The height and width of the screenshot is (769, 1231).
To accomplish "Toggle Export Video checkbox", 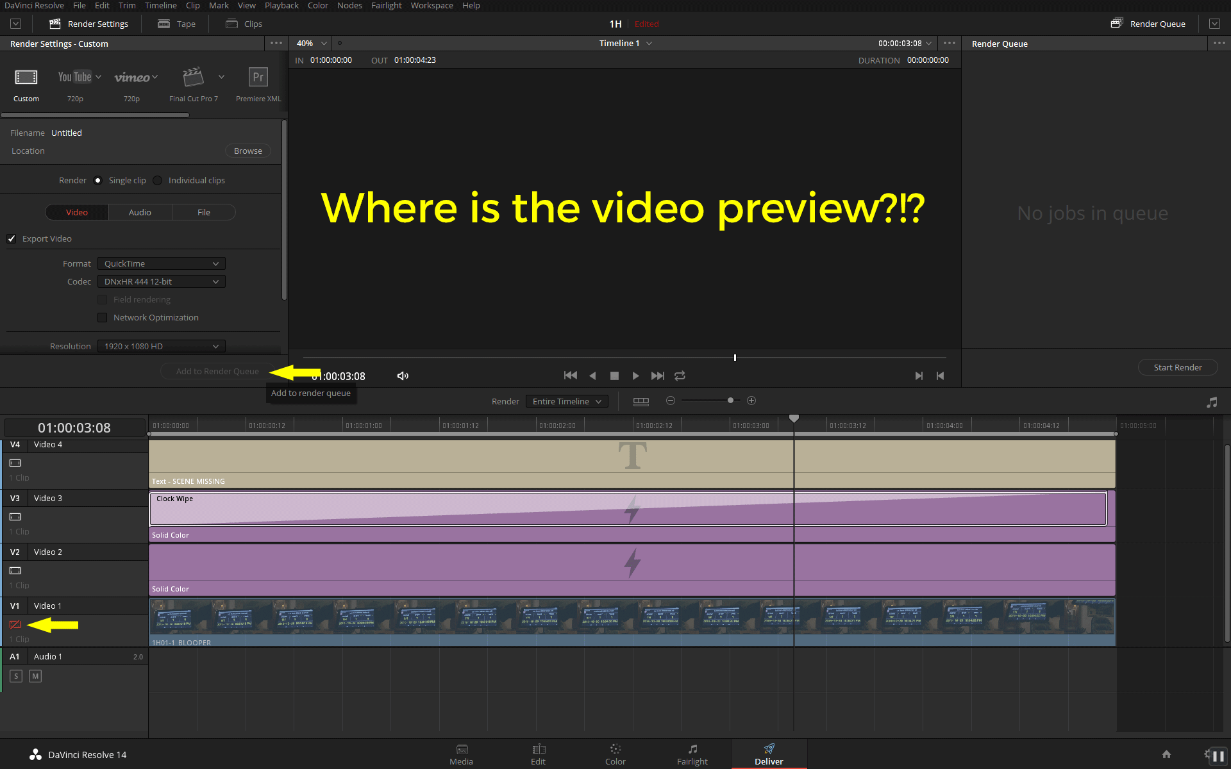I will (12, 238).
